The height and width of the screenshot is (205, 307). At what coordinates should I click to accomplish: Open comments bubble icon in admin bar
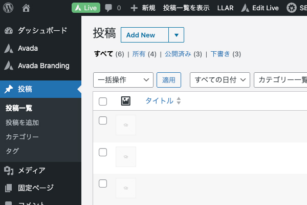[x=108, y=8]
